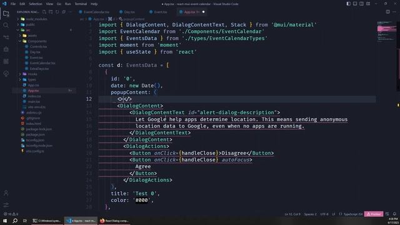The image size is (400, 225).
Task: Toggle the Secondary Side Bar layout icon
Action: tap(361, 4)
